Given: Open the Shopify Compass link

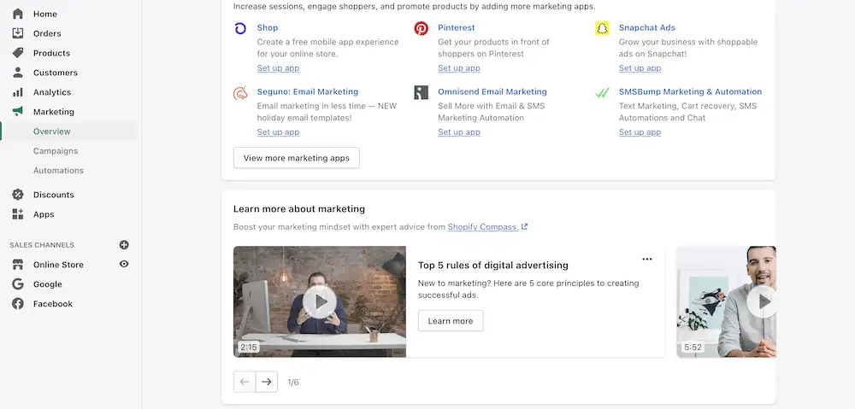Looking at the screenshot, I should (x=483, y=226).
